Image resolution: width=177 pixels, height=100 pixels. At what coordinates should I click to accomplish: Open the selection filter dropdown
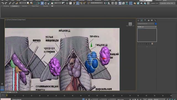[x=23, y=3]
